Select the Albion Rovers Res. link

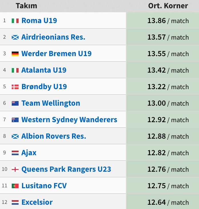(x=54, y=136)
